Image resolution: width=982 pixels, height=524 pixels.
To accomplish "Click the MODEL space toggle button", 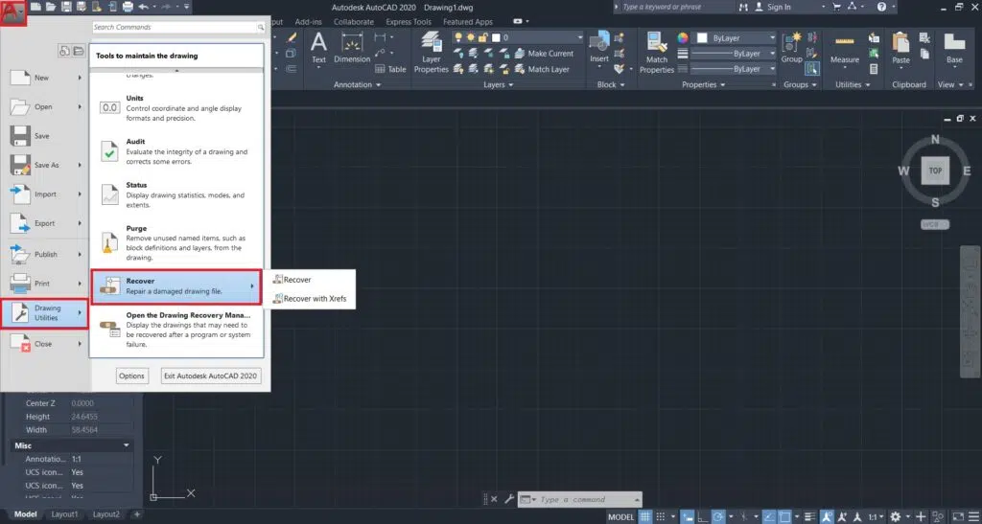I will (x=621, y=516).
